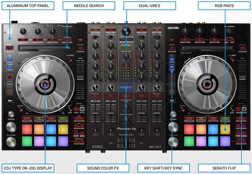This screenshot has width=252, height=174.
Task: Tap the yellow performance pad on right deck
Action: 225,129
